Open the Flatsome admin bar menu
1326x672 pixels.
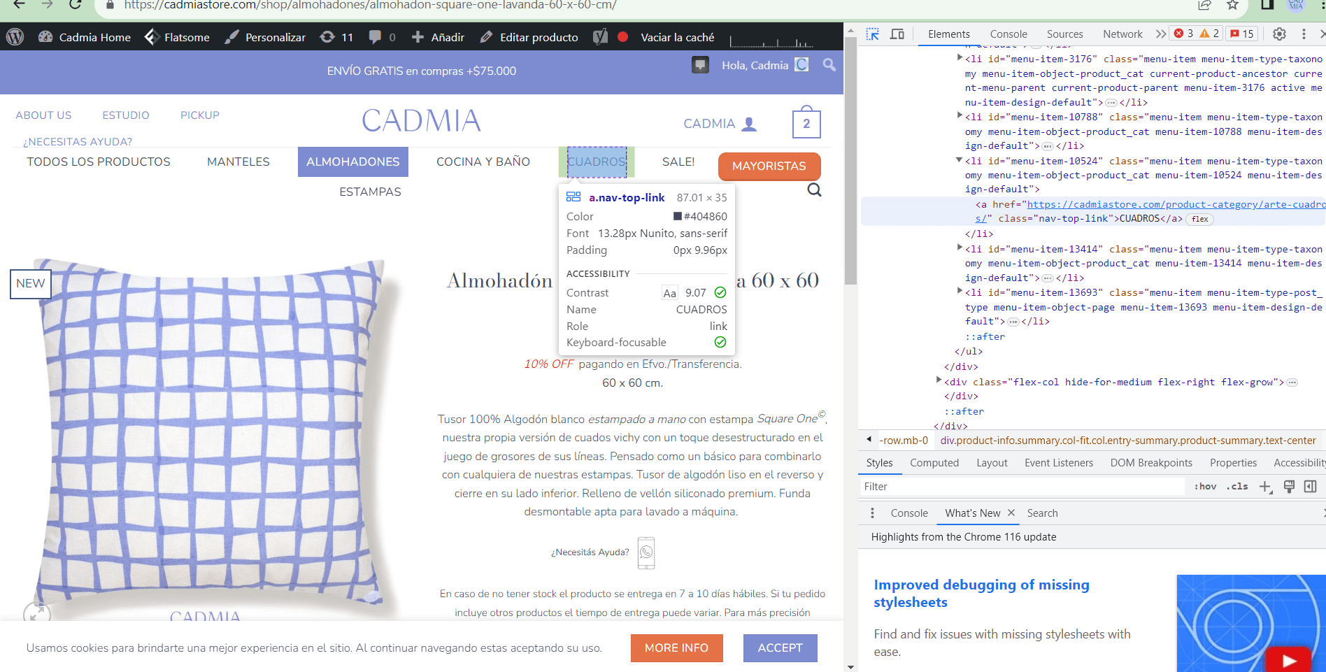point(176,37)
